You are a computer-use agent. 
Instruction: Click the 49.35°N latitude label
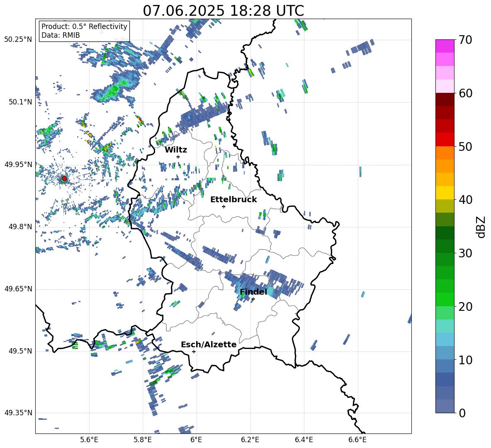coord(18,413)
